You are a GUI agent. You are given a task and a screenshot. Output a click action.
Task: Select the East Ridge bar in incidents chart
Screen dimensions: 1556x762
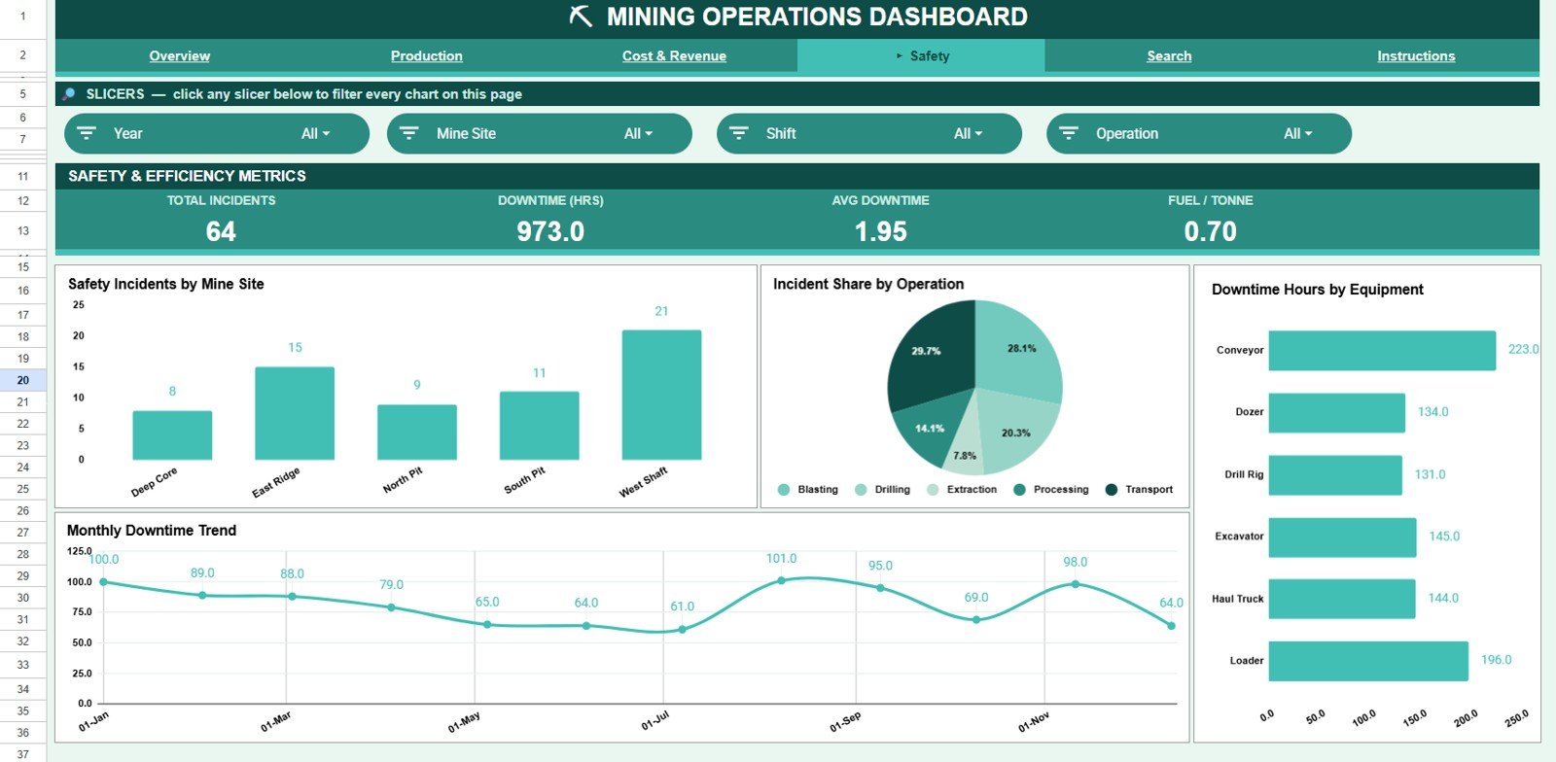(x=295, y=413)
